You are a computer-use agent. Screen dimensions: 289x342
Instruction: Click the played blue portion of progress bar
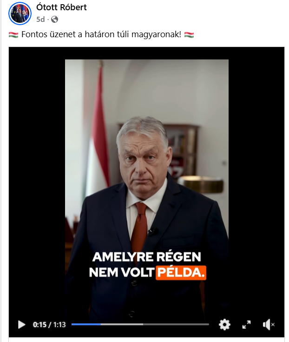[86, 324]
